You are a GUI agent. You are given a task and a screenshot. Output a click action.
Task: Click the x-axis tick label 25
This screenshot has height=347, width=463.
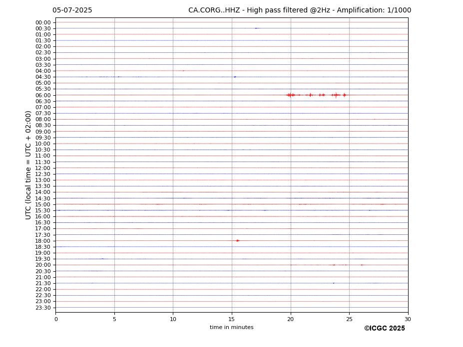pyautogui.click(x=349, y=319)
